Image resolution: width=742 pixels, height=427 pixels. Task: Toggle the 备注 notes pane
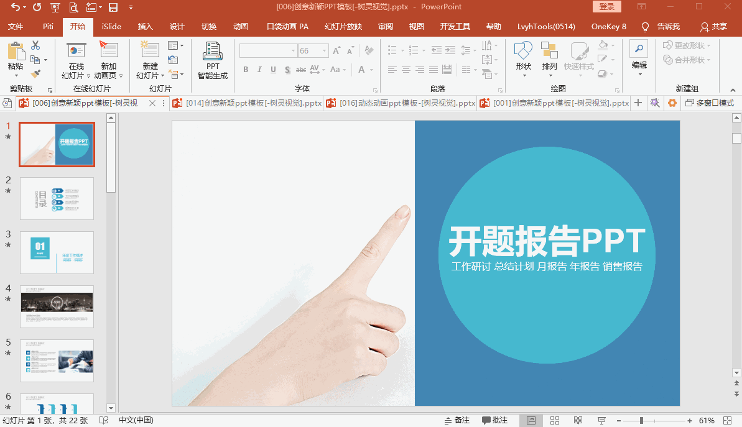(x=456, y=421)
